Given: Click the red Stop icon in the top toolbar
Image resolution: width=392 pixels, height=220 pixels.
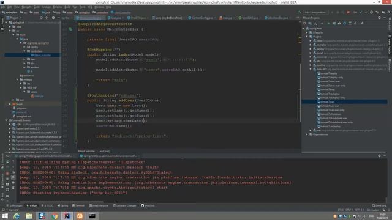Looking at the screenshot, I should 349,12.
